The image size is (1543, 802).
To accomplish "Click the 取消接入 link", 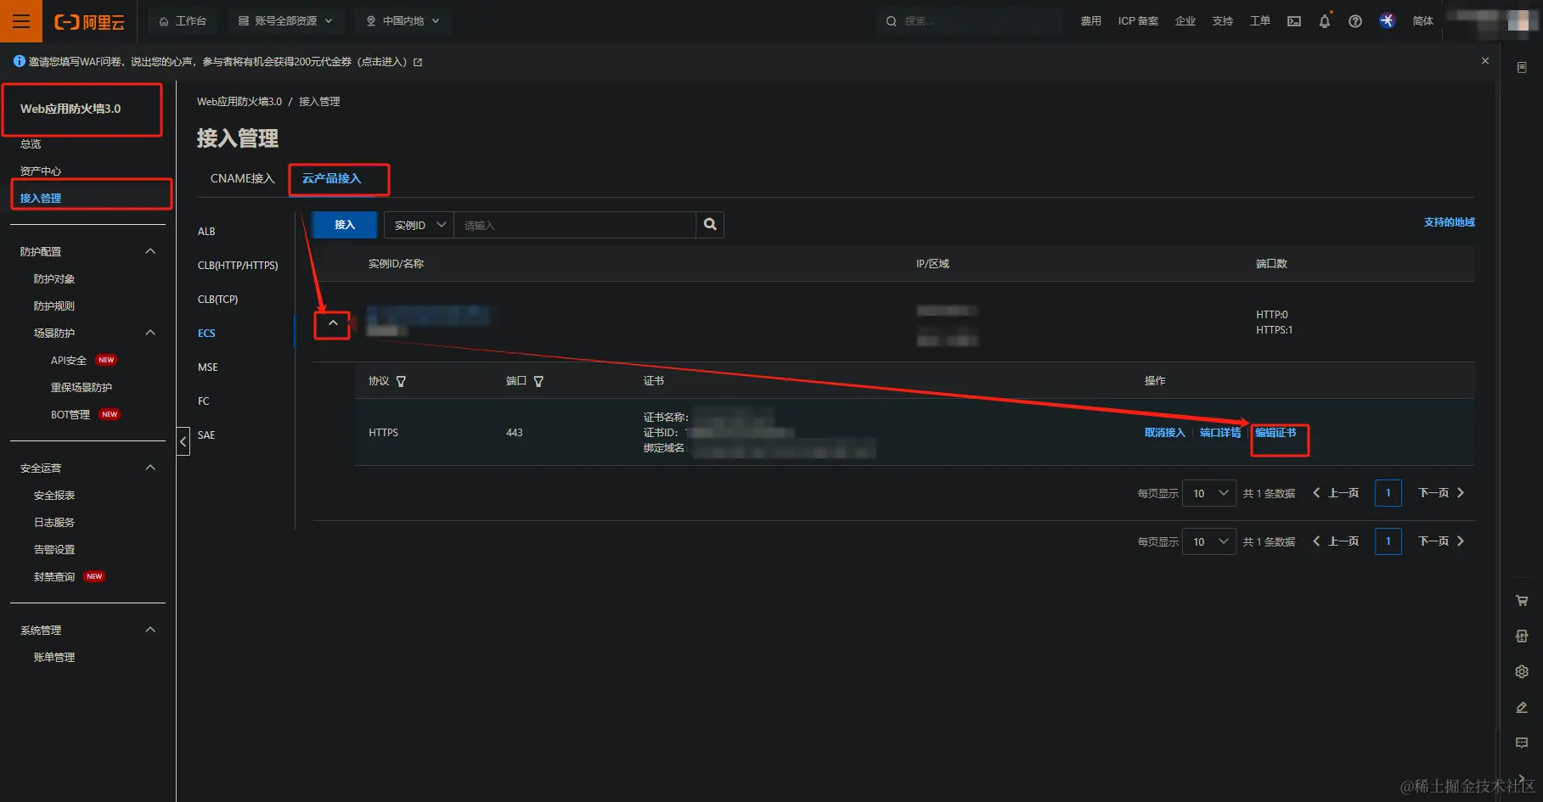I will 1164,433.
